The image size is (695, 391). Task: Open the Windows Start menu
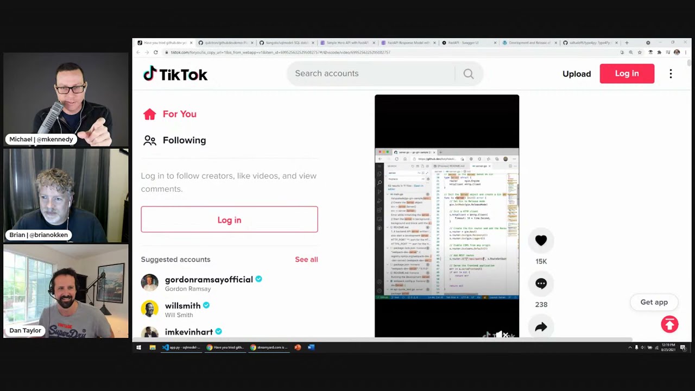(138, 348)
